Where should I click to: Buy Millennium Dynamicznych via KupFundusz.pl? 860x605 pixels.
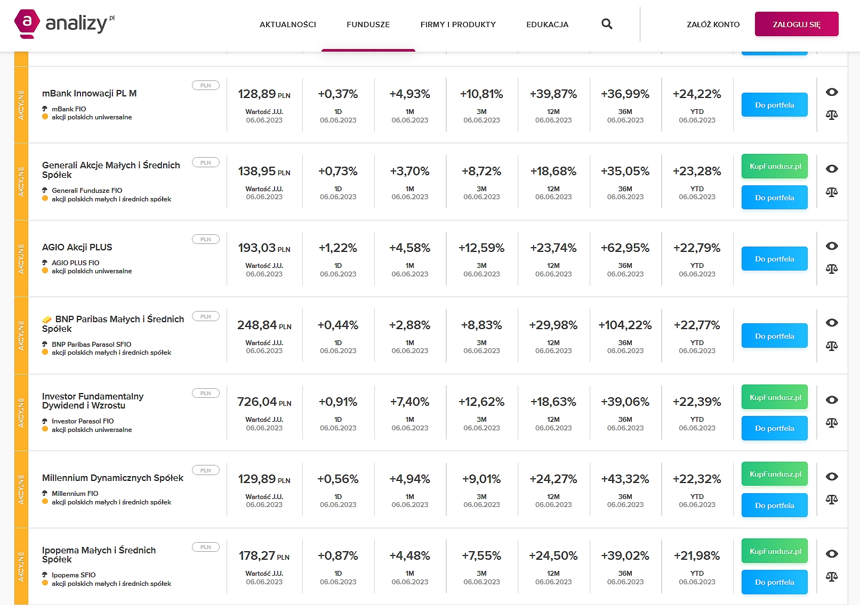coord(774,474)
